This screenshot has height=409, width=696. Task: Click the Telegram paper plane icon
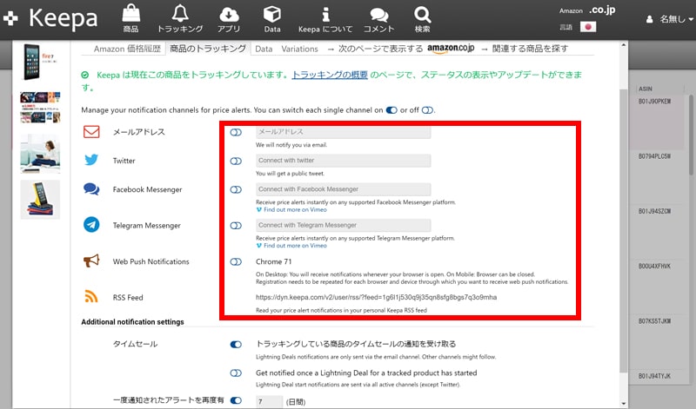[x=91, y=225]
